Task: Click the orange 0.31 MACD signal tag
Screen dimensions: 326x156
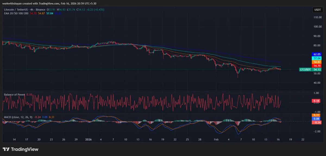Action: click(x=317, y=115)
